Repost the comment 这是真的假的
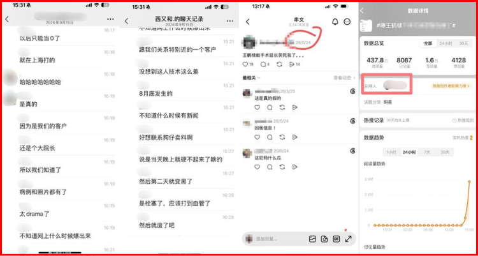This screenshot has width=478, height=256. click(282, 107)
